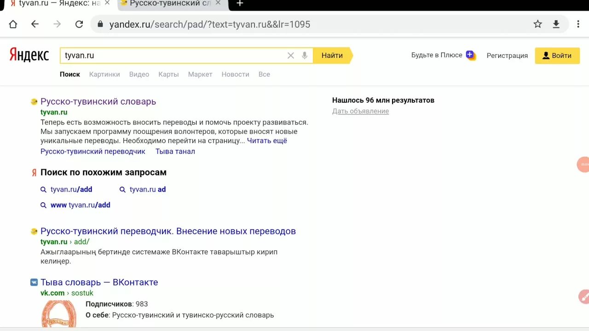Image resolution: width=589 pixels, height=331 pixels.
Task: Open the vk.com › sostuk URL
Action: (x=67, y=293)
